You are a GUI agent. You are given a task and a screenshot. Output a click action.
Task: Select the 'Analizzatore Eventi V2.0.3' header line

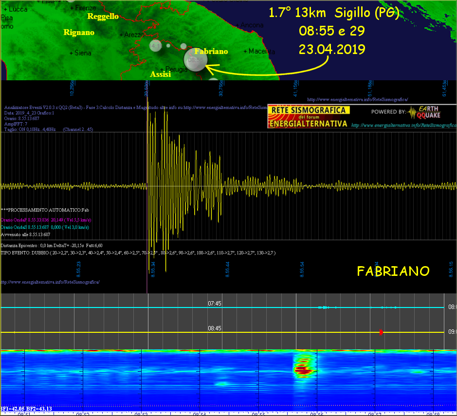click(135, 108)
